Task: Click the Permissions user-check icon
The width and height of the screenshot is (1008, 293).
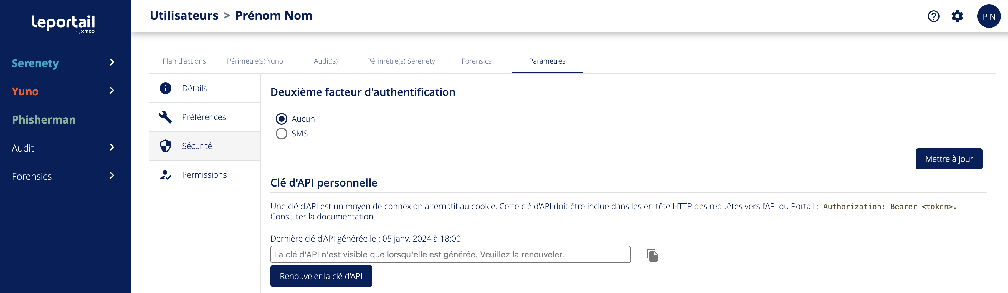Action: point(166,175)
